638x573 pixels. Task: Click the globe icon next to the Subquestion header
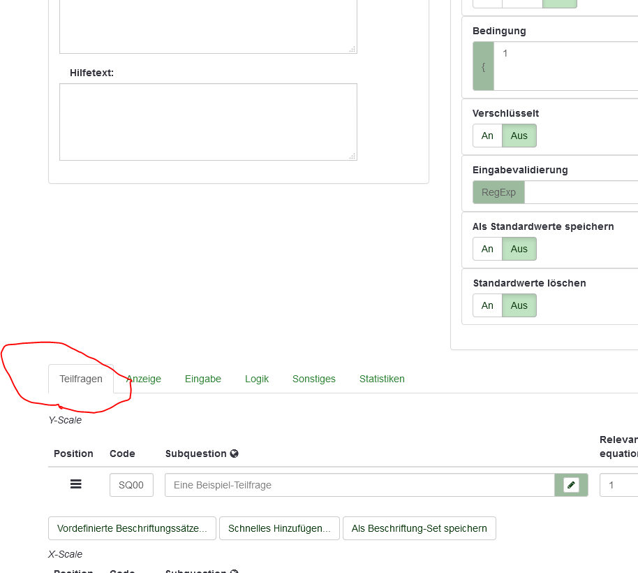point(235,454)
